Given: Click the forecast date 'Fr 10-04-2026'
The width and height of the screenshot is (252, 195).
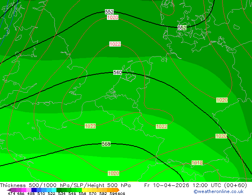Looking at the screenshot, I should pos(167,185).
